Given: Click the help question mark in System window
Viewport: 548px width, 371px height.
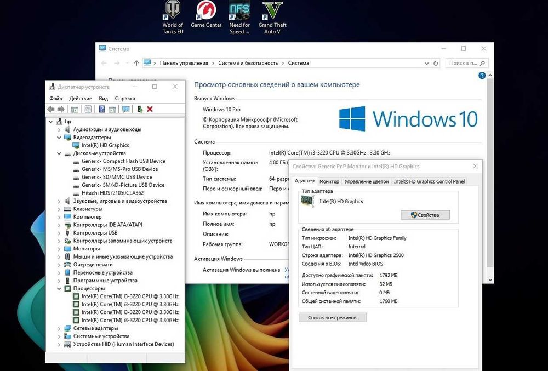Looking at the screenshot, I should 482,76.
